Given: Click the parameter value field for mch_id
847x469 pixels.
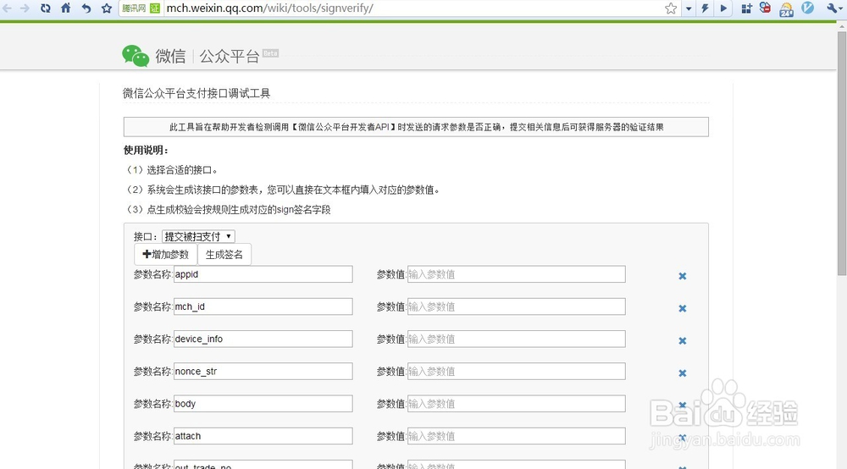Looking at the screenshot, I should (517, 306).
